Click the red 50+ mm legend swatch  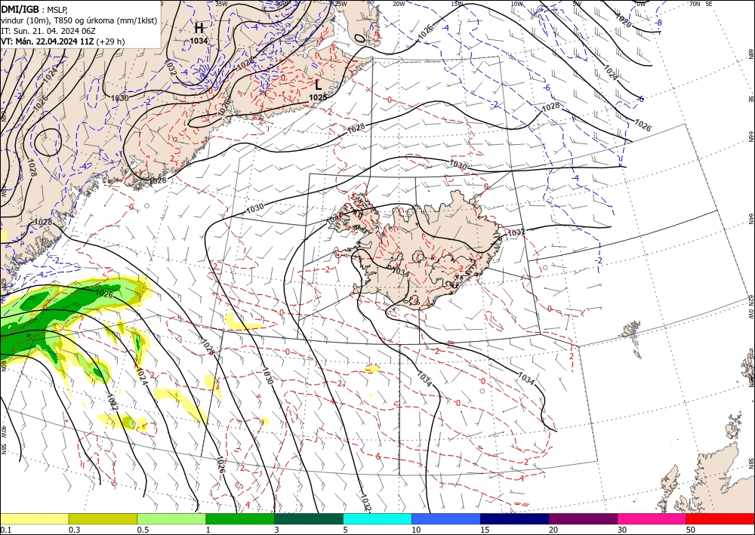[720, 518]
